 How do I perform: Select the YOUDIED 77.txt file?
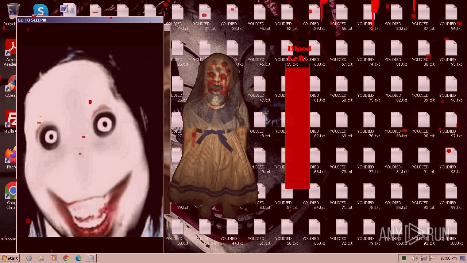coord(369,161)
